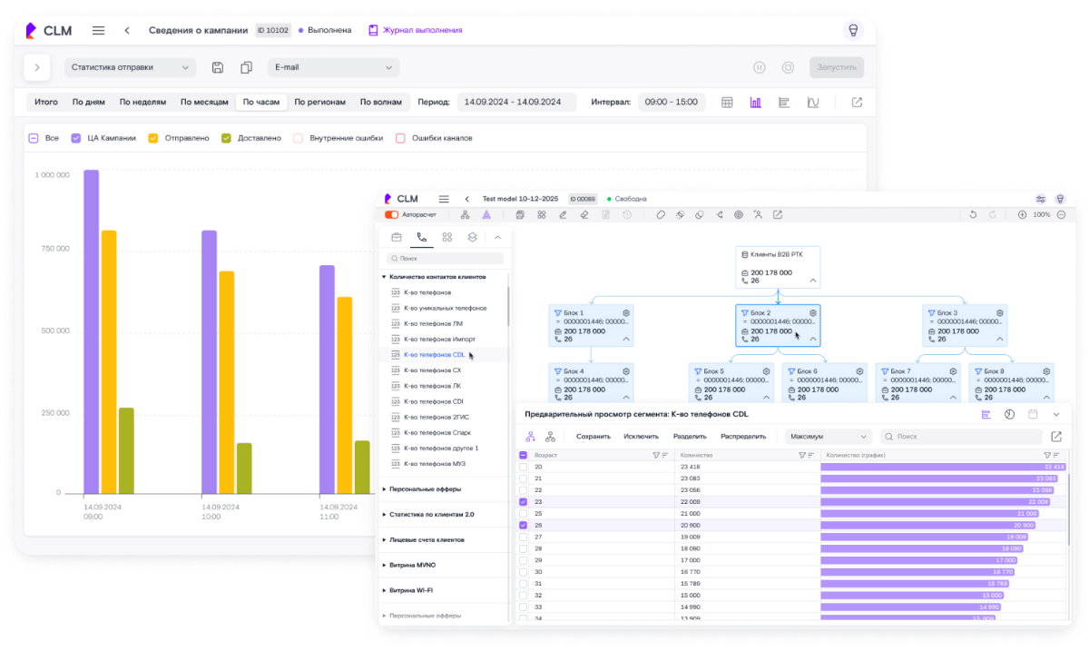Switch to Итого tab

[x=46, y=103]
